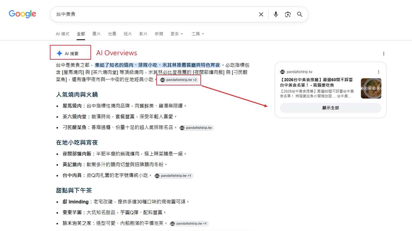Click the source card snippet description text
412x231 pixels.
tap(317, 93)
